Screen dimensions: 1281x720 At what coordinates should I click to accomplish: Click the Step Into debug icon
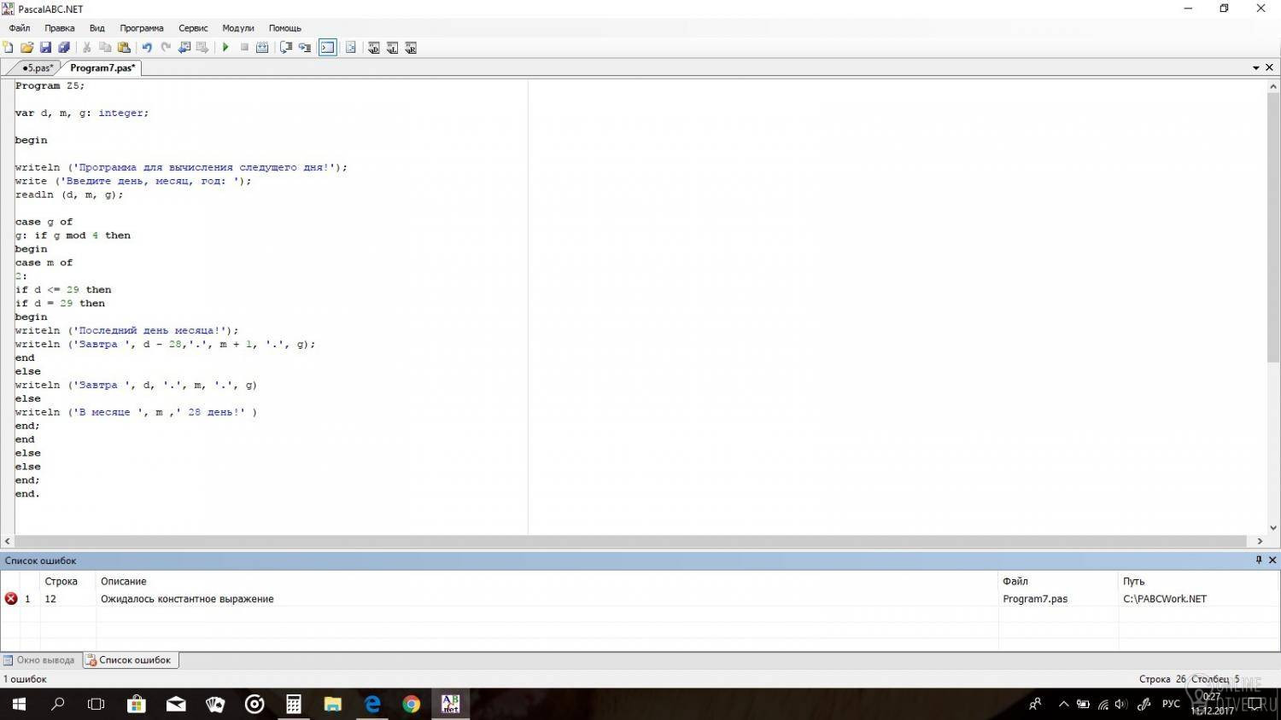305,48
